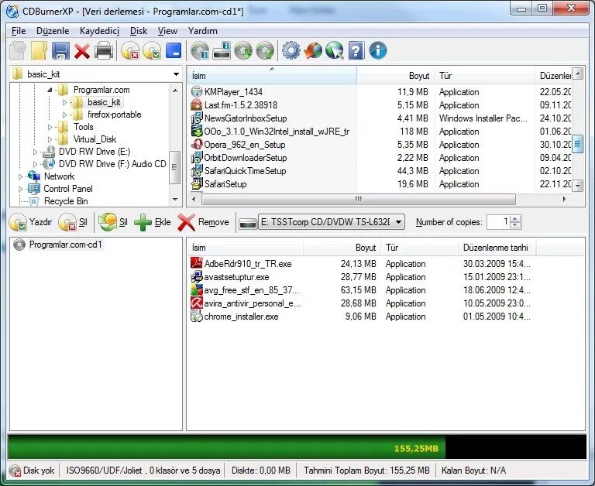
Task: Open help with the question mark icon
Action: pos(356,51)
